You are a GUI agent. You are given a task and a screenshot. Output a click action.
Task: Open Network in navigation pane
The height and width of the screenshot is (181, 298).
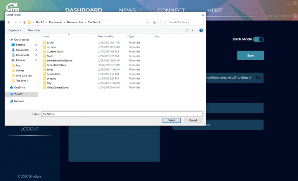tap(19, 101)
